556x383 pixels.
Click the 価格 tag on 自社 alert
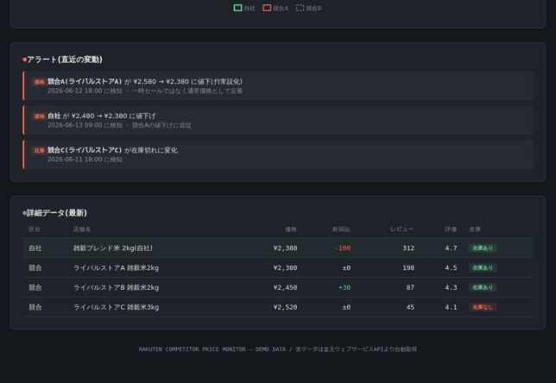[39, 116]
